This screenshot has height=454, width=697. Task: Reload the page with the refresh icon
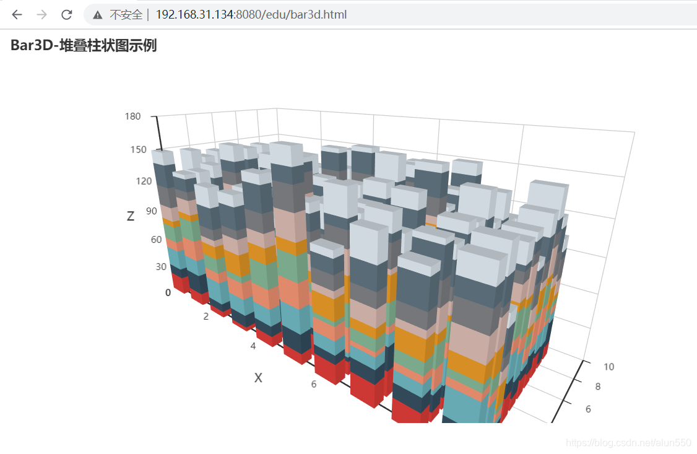coord(67,15)
